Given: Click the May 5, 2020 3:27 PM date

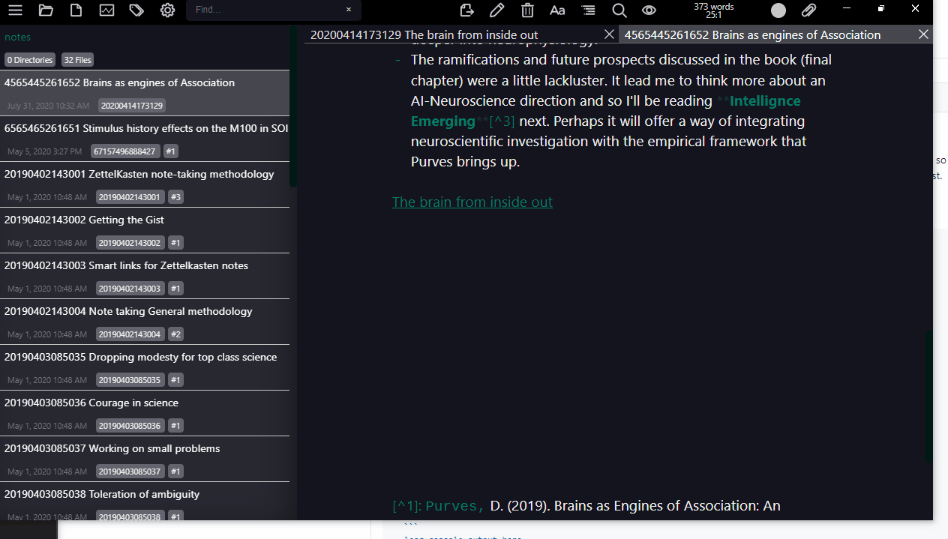Looking at the screenshot, I should click(44, 151).
